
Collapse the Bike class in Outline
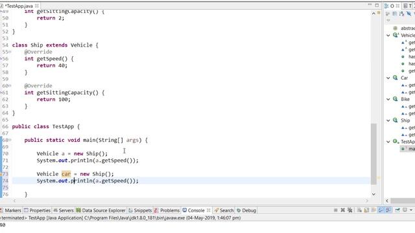tap(388, 99)
